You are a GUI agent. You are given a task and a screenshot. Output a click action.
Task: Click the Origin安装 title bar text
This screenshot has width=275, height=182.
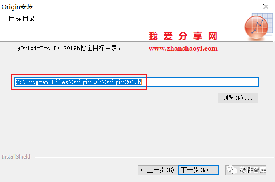coord(17,7)
